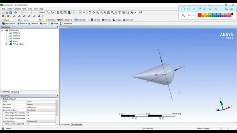This screenshot has height=133, width=237.
Task: Check the FD5 Origin Z Coordinate parameter box
Action: [4, 118]
